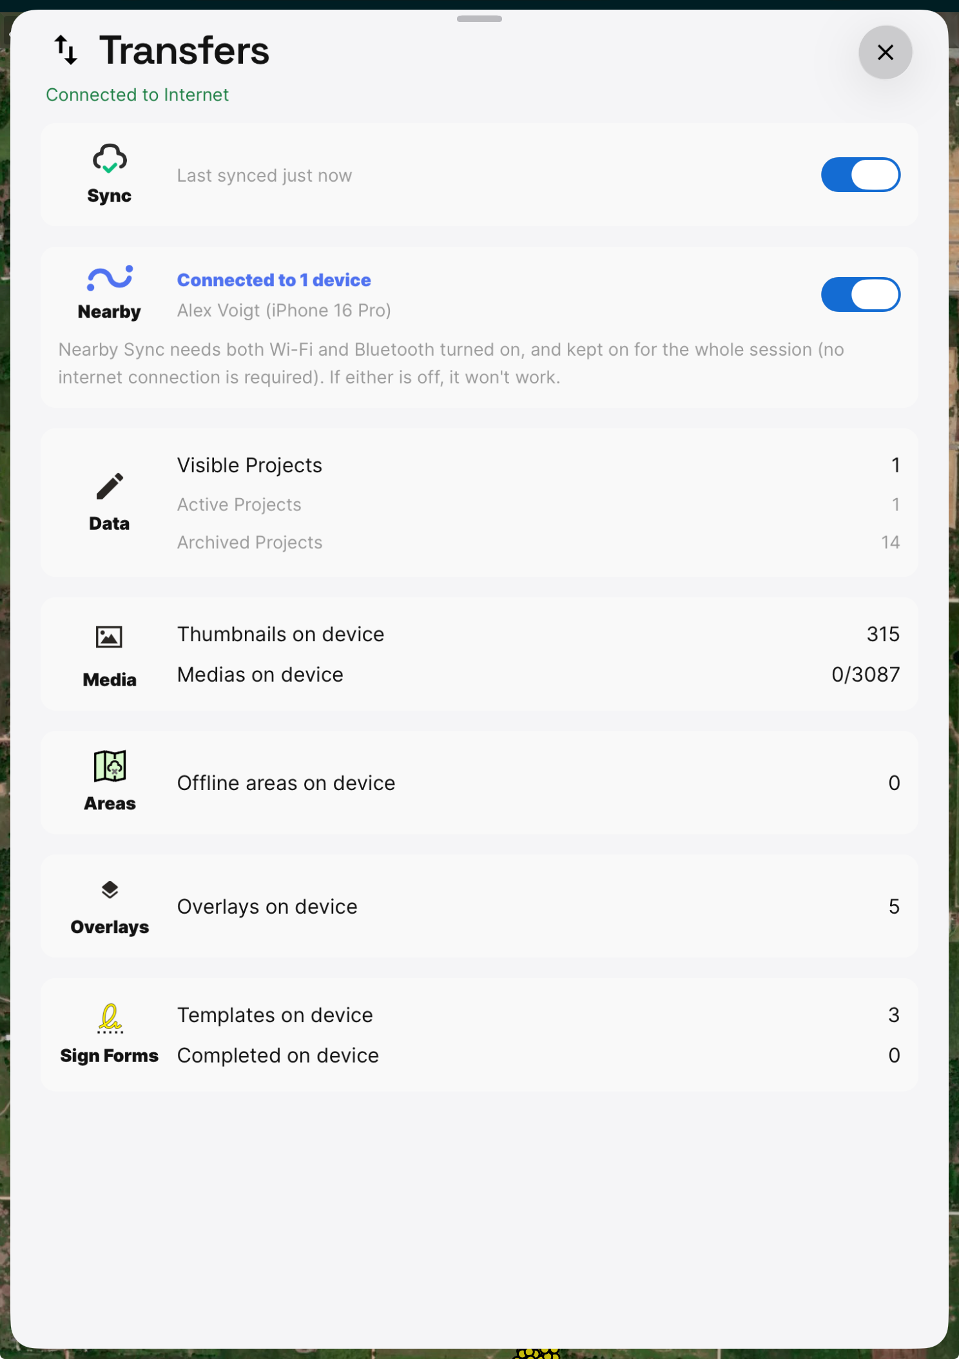Image resolution: width=959 pixels, height=1359 pixels.
Task: Click the Alex Voigt device name
Action: coord(284,311)
